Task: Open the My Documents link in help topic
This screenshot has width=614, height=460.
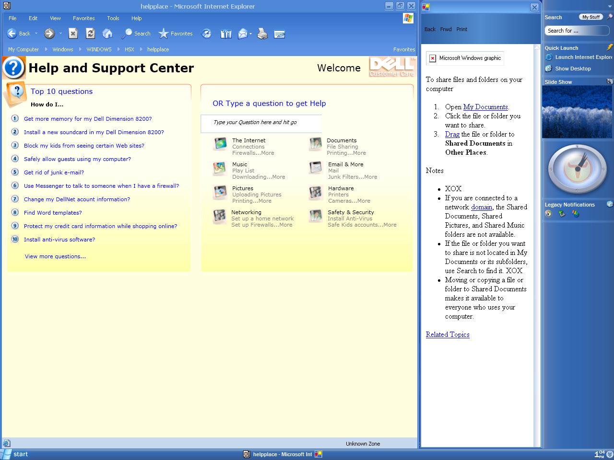Action: point(485,107)
